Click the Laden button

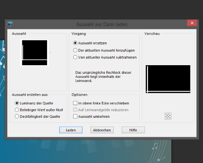[x=71, y=130]
